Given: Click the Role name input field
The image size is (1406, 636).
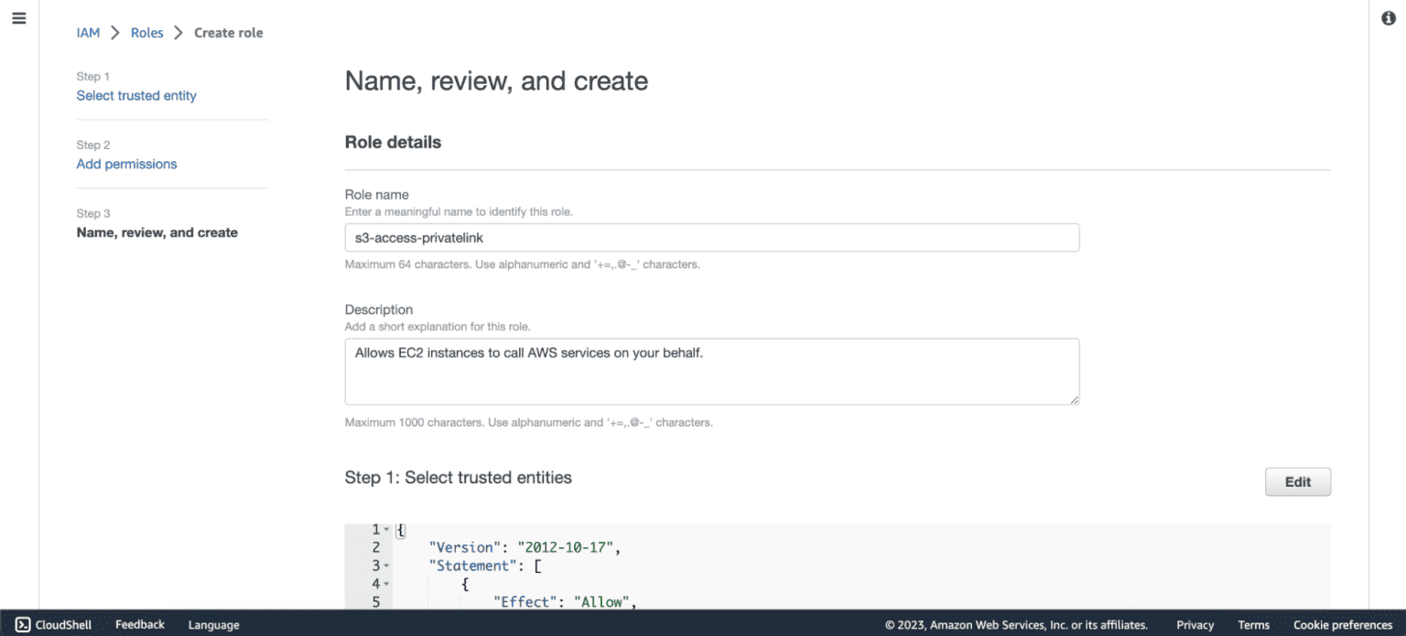Looking at the screenshot, I should pyautogui.click(x=712, y=237).
